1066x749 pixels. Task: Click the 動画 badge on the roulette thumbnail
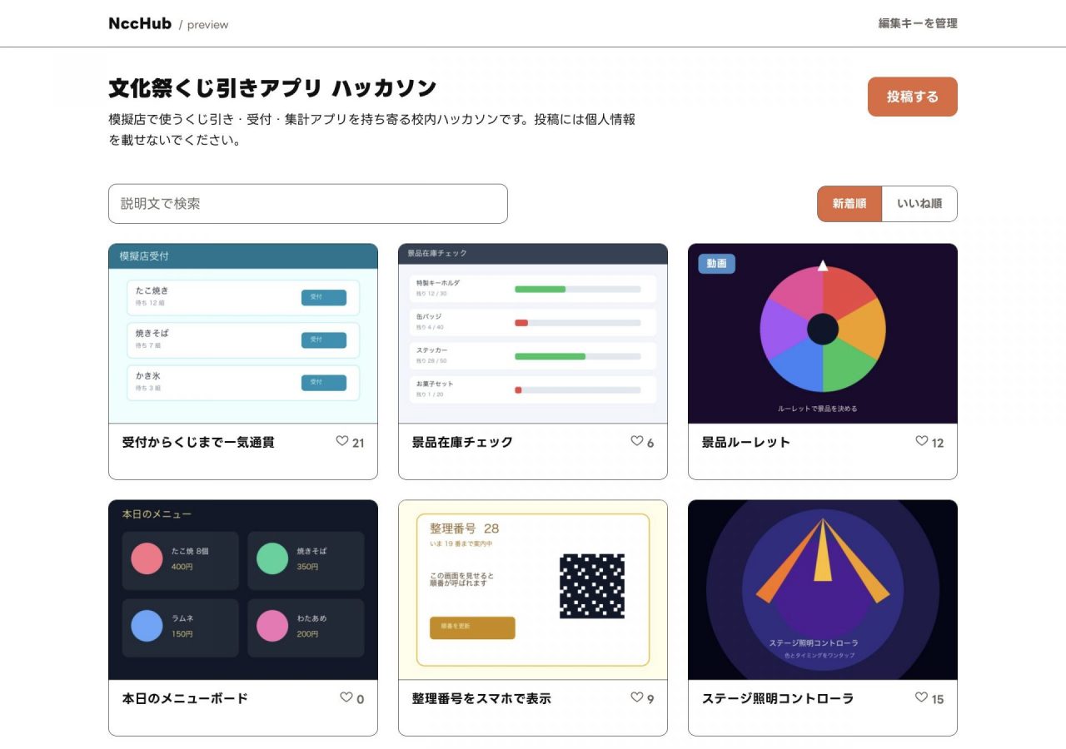(x=716, y=264)
